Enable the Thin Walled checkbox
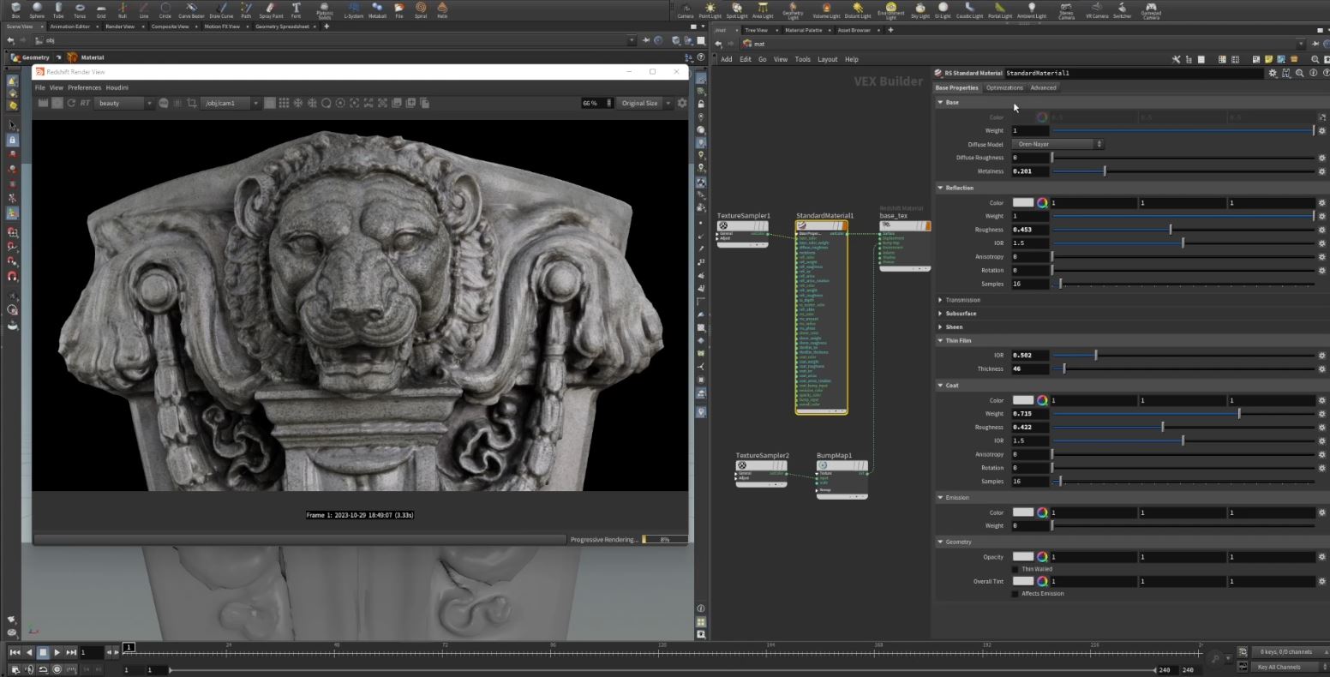This screenshot has height=677, width=1330. [1015, 568]
